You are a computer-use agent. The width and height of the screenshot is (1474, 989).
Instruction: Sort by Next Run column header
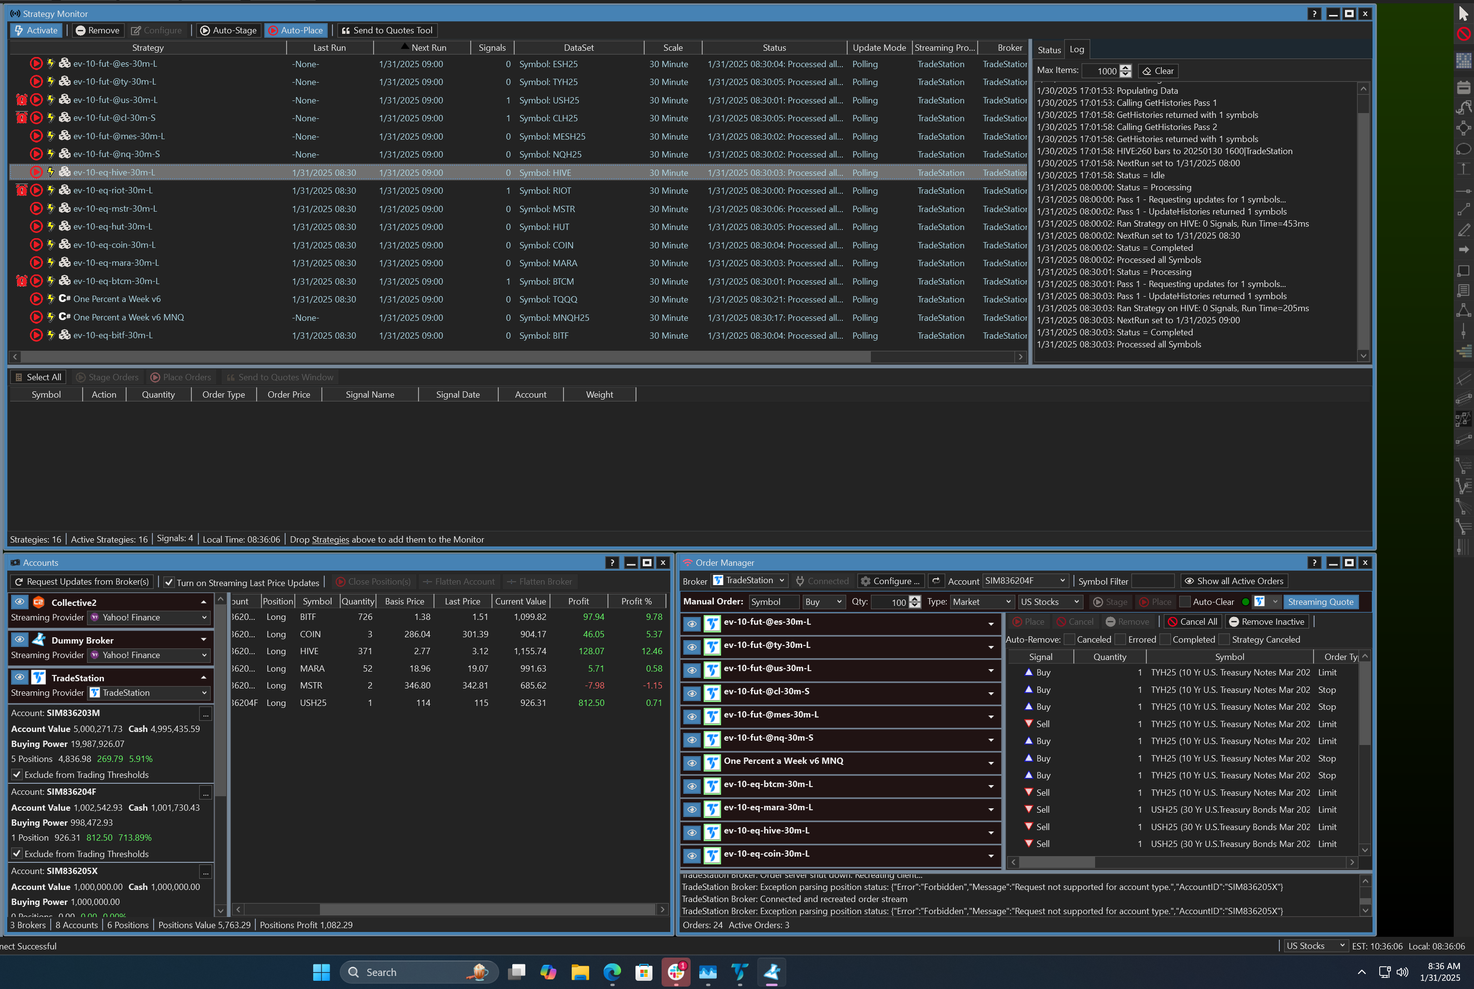tap(428, 47)
